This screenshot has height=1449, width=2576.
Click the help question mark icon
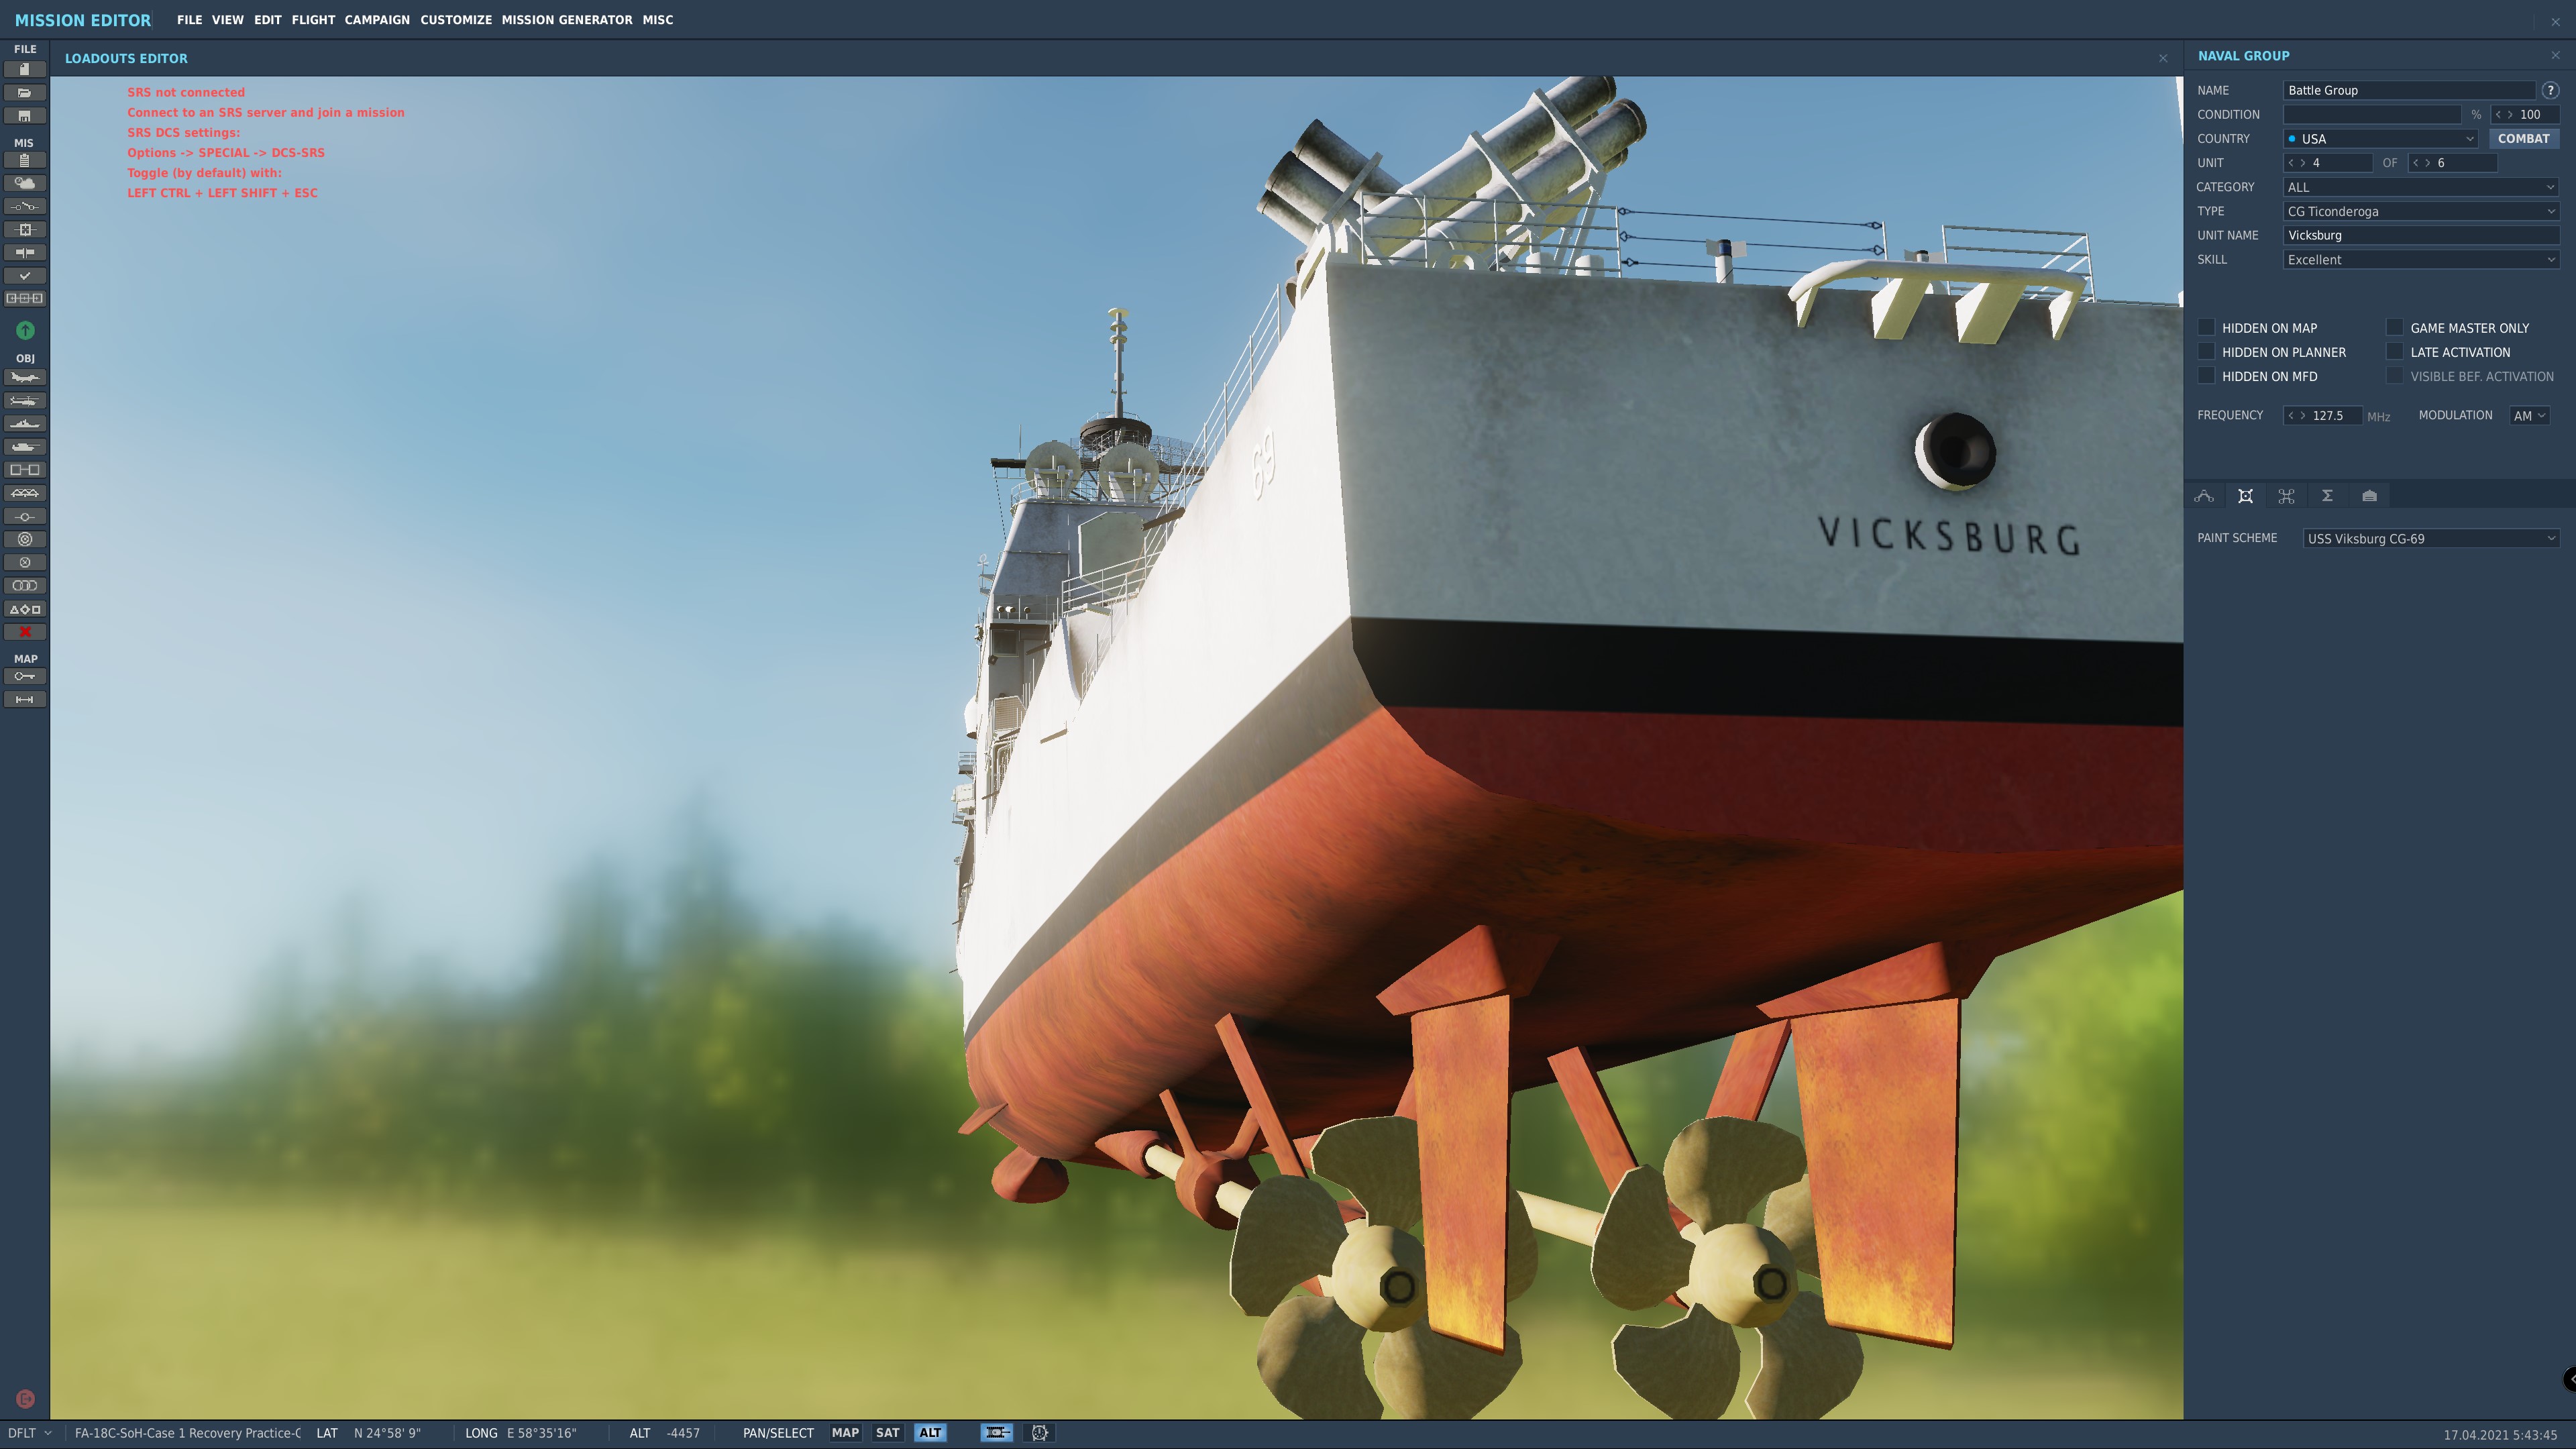[2550, 90]
